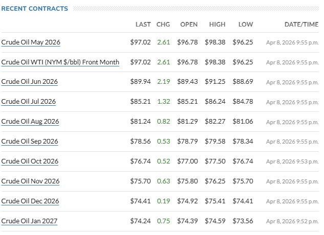Select Oct 2026 timestamp Apr 8, 2026 9:53 p.m.
324x235 pixels.
coord(292,161)
